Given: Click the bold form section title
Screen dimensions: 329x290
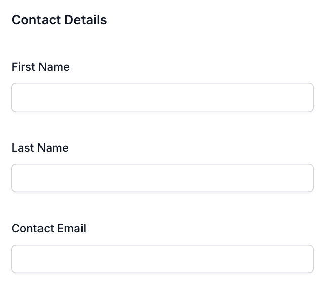Looking at the screenshot, I should tap(59, 20).
